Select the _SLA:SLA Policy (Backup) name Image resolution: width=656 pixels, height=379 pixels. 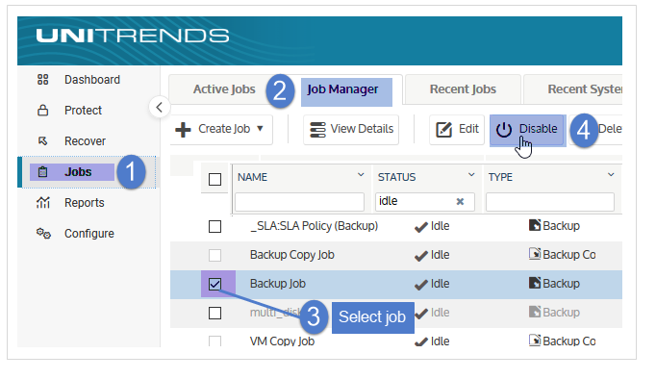click(315, 226)
